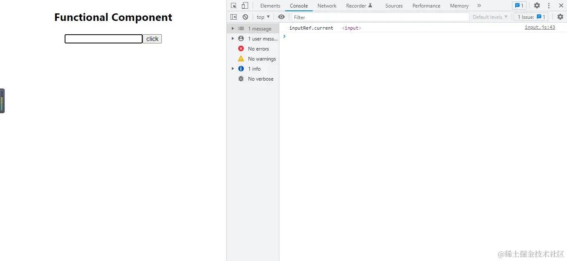Focus the console Filter field

[380, 17]
